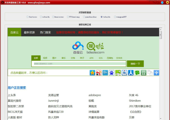Share to Renren 人 icon
Viewport: 170px width, 120px height.
(x=131, y=73)
